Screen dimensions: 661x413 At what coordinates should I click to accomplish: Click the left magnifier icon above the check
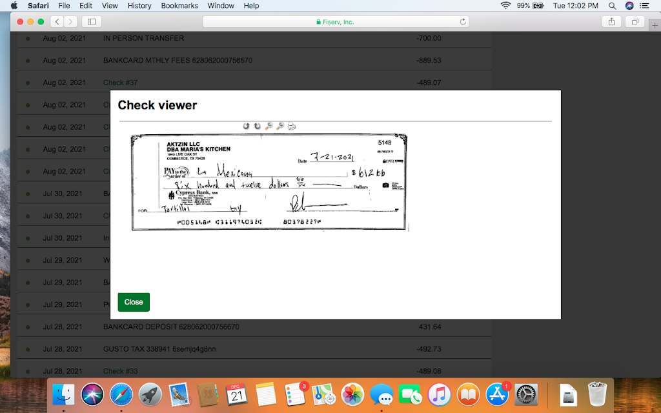[269, 126]
